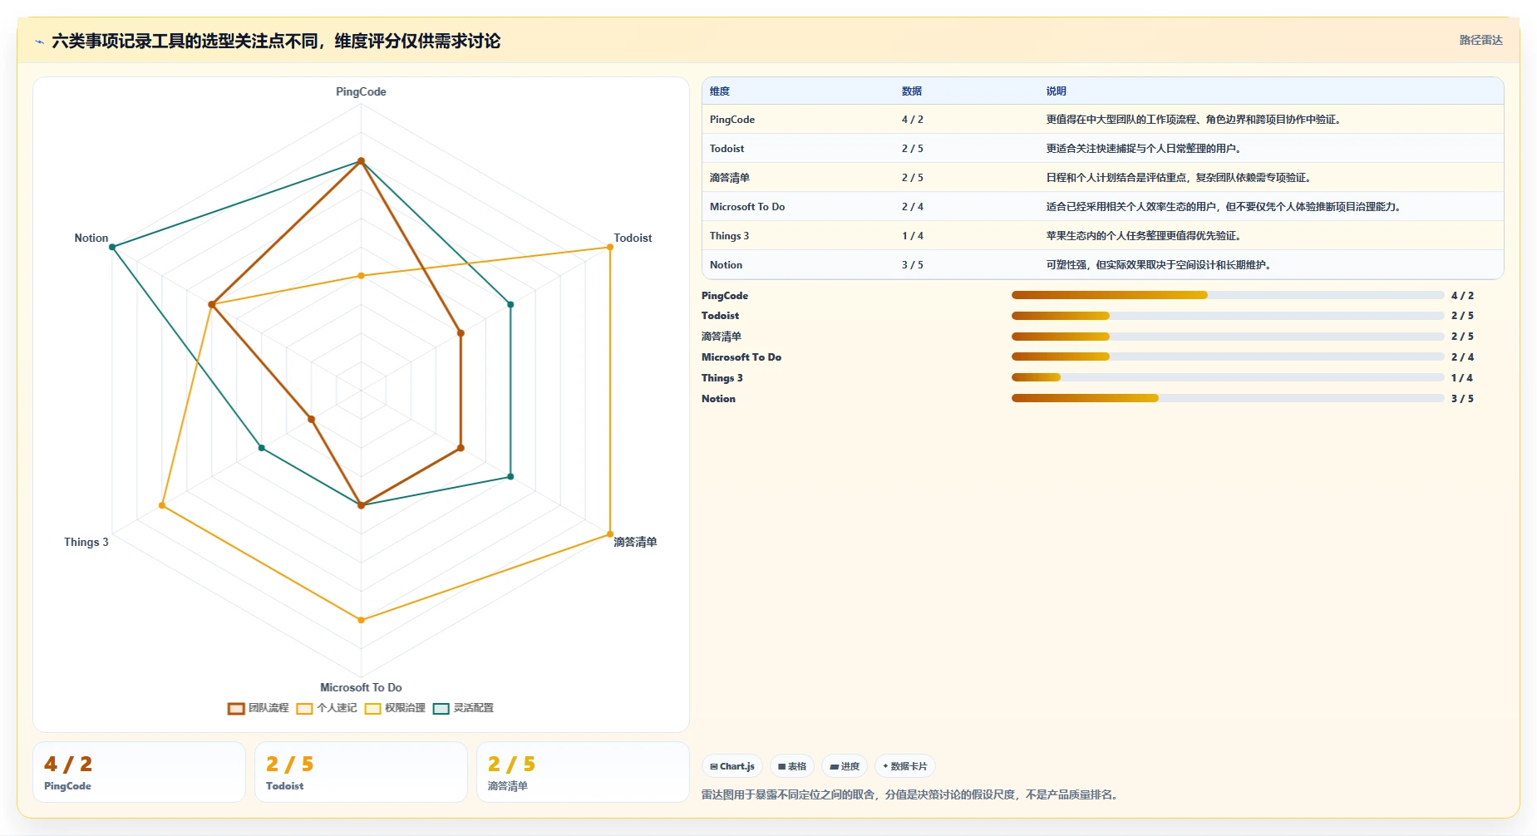The height and width of the screenshot is (836, 1537).
Task: Click the footnote text starting with 雷达图用于
Action: [x=911, y=795]
